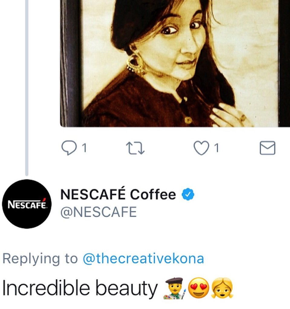This screenshot has height=309, width=290.
Task: Open the NESCAFÉ Coffee profile name
Action: (118, 195)
